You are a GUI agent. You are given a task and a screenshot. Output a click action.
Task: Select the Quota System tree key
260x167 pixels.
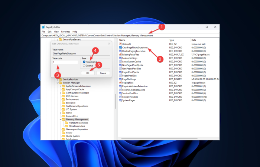(73, 136)
